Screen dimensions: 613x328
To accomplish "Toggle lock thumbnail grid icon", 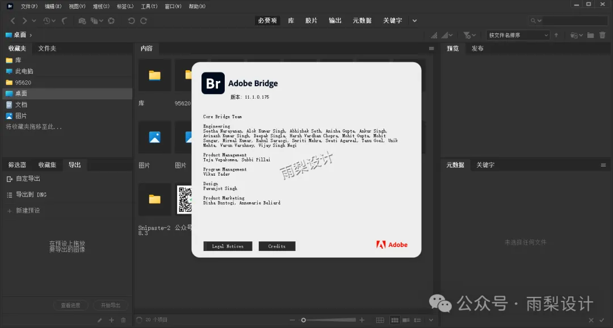I will pos(380,320).
